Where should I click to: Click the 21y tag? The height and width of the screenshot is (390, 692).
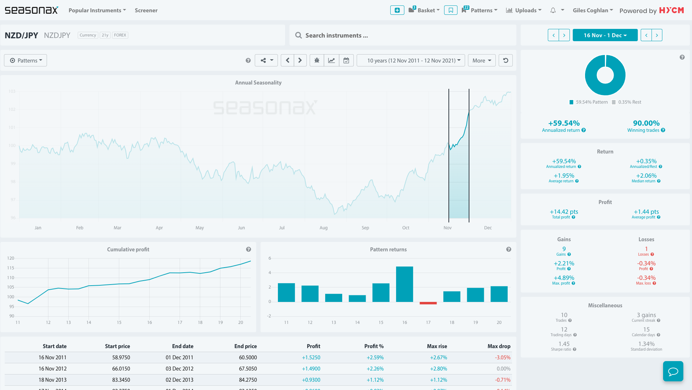pos(105,35)
